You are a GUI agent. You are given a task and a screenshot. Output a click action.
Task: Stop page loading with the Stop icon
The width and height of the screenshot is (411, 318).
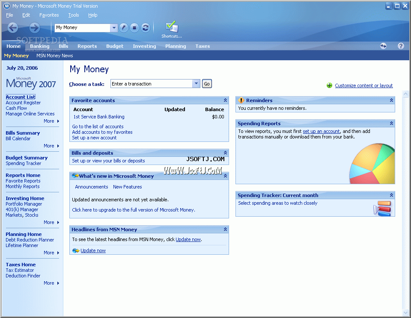[134, 27]
